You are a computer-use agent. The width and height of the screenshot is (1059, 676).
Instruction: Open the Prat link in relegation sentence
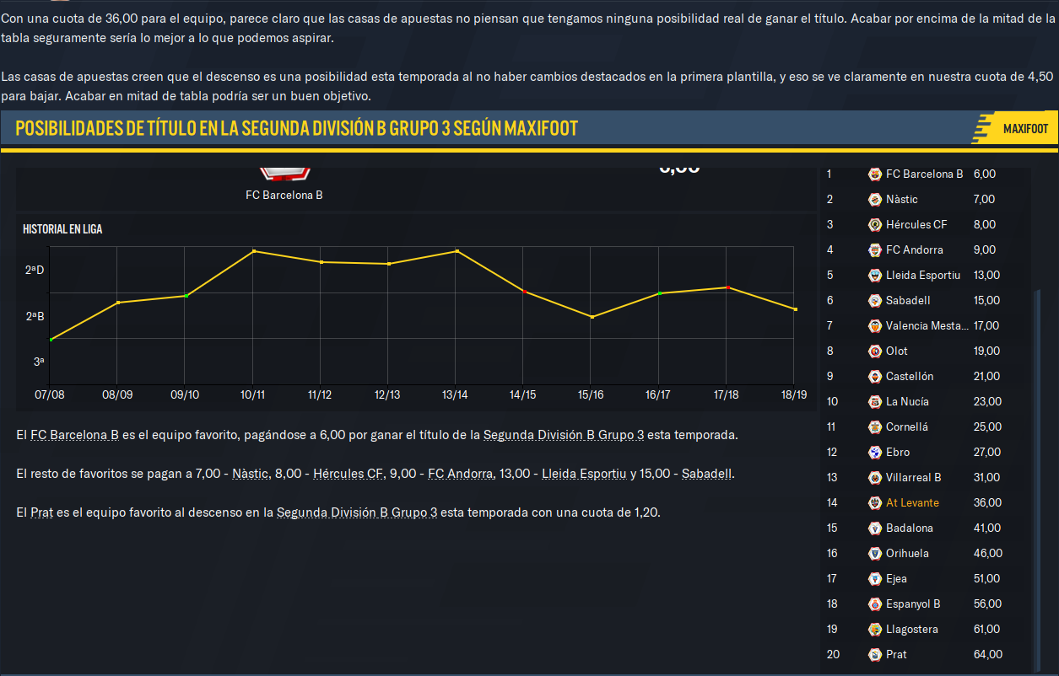(x=41, y=512)
